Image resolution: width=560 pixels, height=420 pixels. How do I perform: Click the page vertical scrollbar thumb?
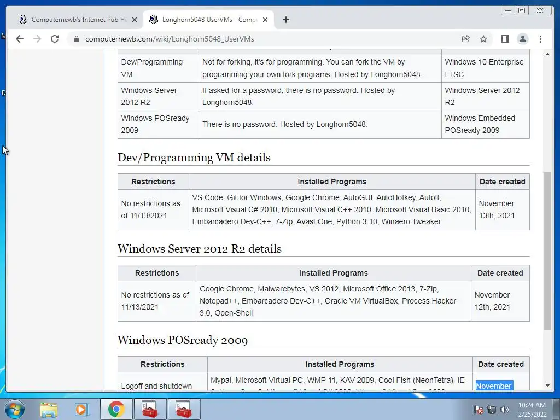click(547, 251)
